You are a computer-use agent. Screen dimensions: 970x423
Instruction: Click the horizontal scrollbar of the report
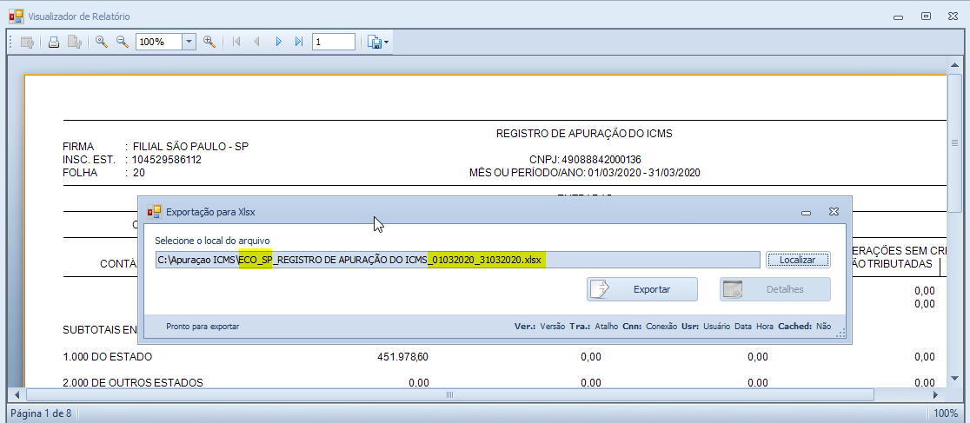449,395
